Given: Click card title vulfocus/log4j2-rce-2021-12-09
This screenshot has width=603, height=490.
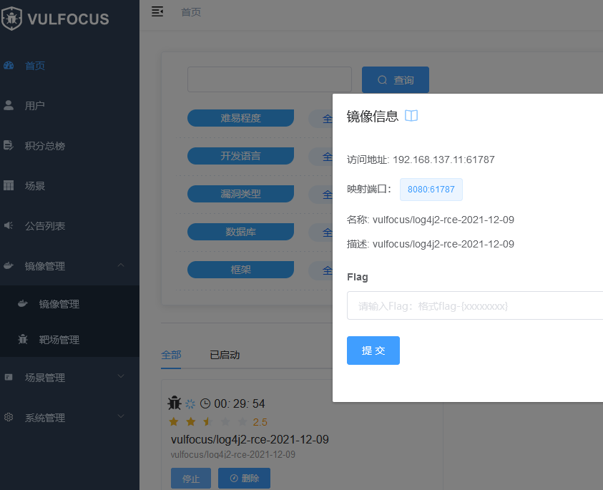Looking at the screenshot, I should (x=250, y=440).
